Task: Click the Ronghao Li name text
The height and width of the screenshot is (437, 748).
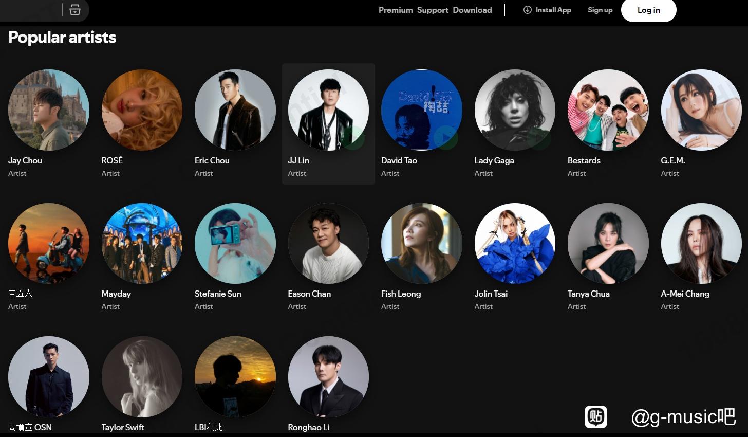Action: (309, 427)
